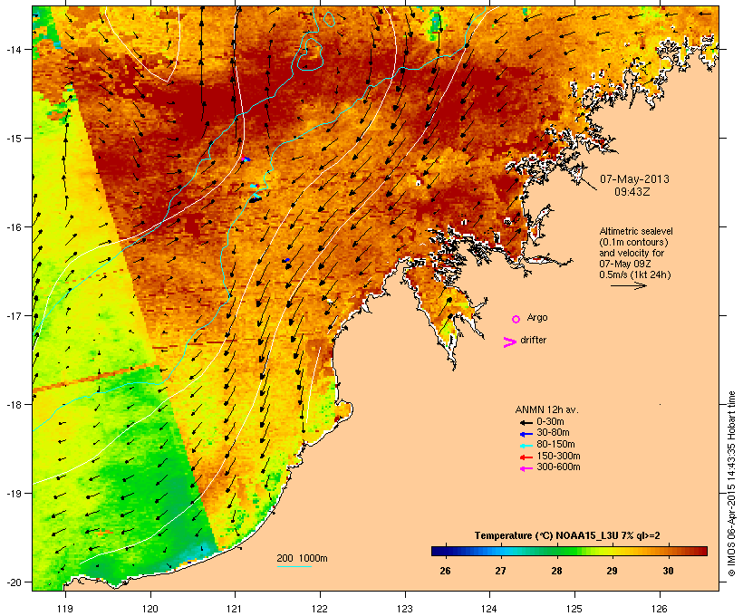Click the cyan 80-150m arrow legend marker
The height and width of the screenshot is (616, 743).
tap(526, 446)
